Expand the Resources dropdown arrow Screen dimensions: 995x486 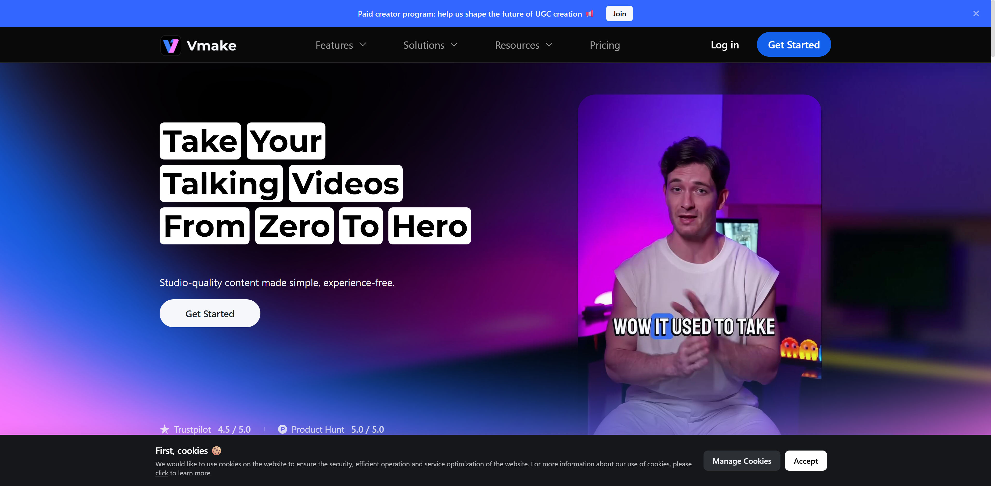tap(549, 45)
